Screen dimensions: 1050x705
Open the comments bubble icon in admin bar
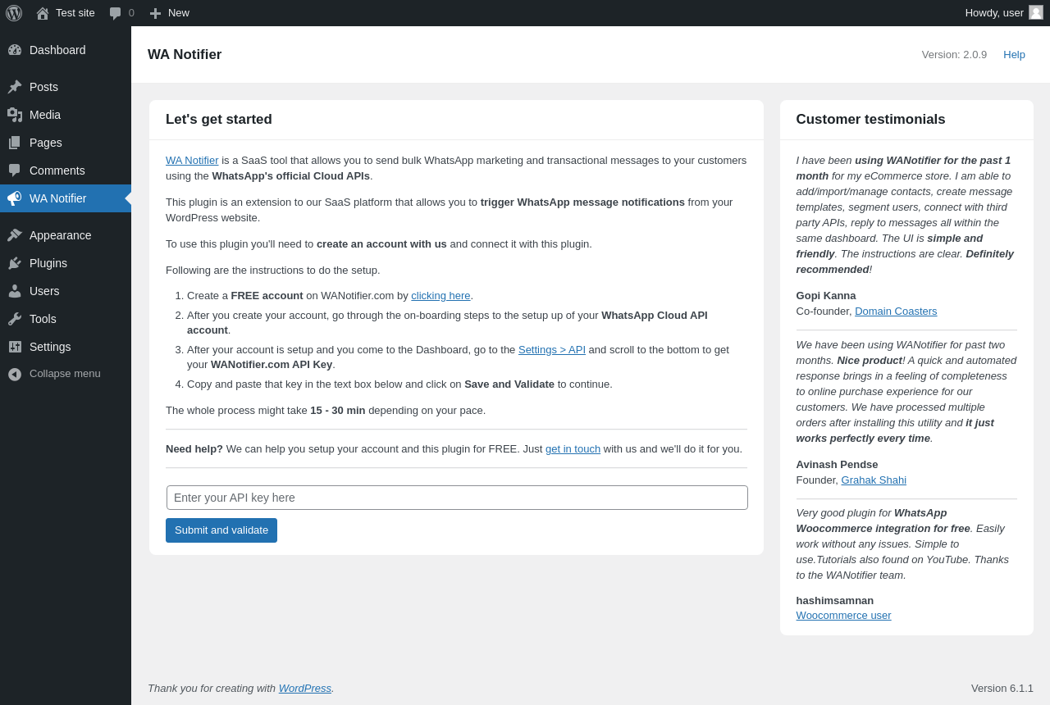[x=115, y=13]
